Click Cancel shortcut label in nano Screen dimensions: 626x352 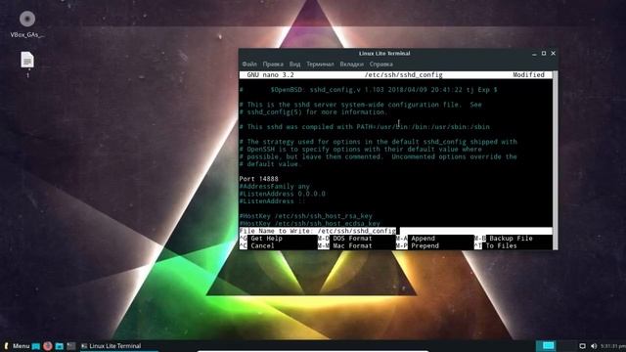tap(262, 245)
